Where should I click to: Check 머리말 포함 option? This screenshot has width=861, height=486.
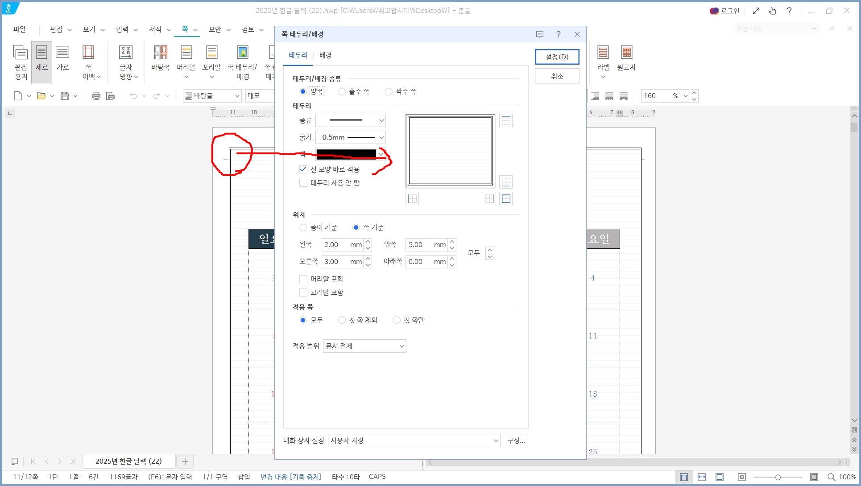pyautogui.click(x=303, y=279)
